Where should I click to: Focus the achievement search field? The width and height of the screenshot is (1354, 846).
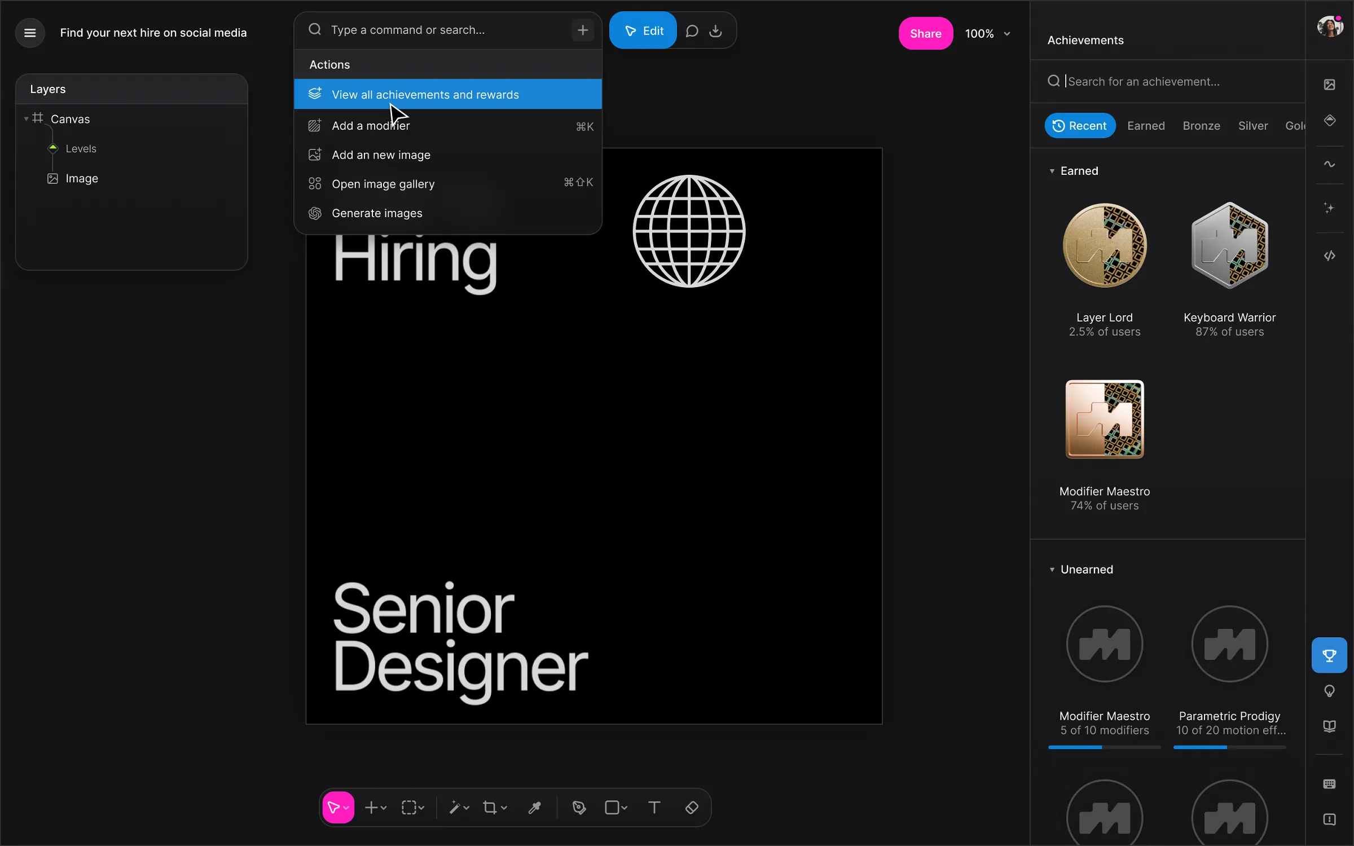click(x=1168, y=82)
